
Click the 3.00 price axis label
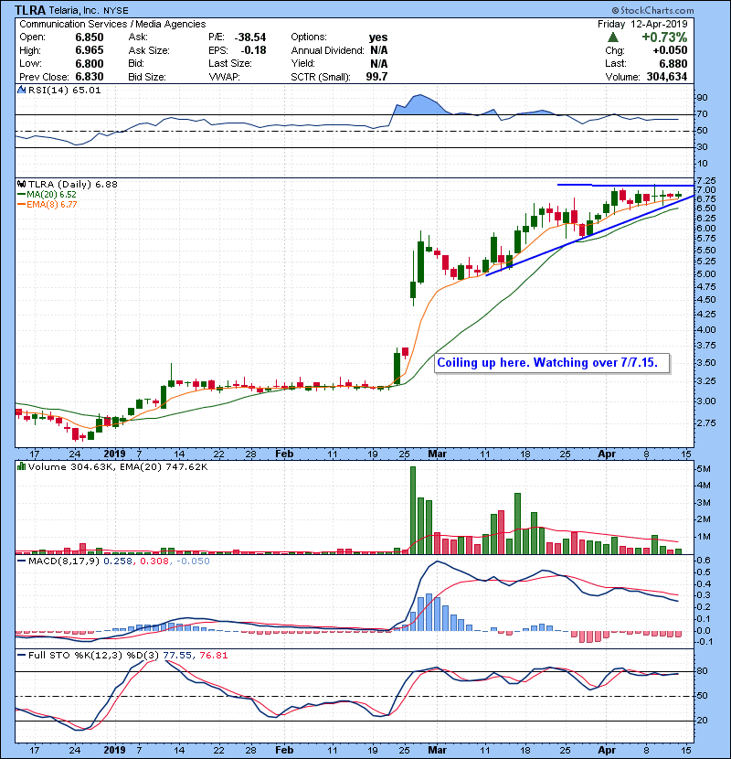pos(706,401)
